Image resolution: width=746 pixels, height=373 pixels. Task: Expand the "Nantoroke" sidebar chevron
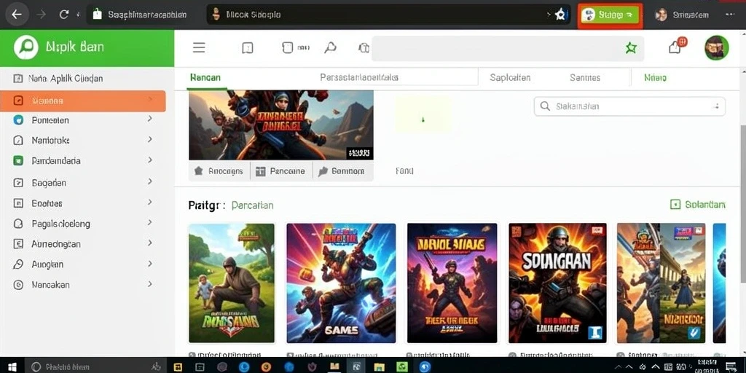coord(150,139)
